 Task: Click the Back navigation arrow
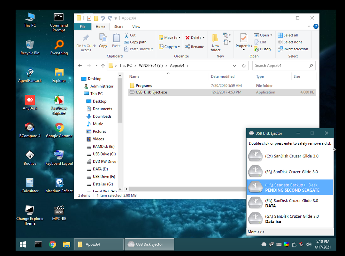click(x=80, y=66)
